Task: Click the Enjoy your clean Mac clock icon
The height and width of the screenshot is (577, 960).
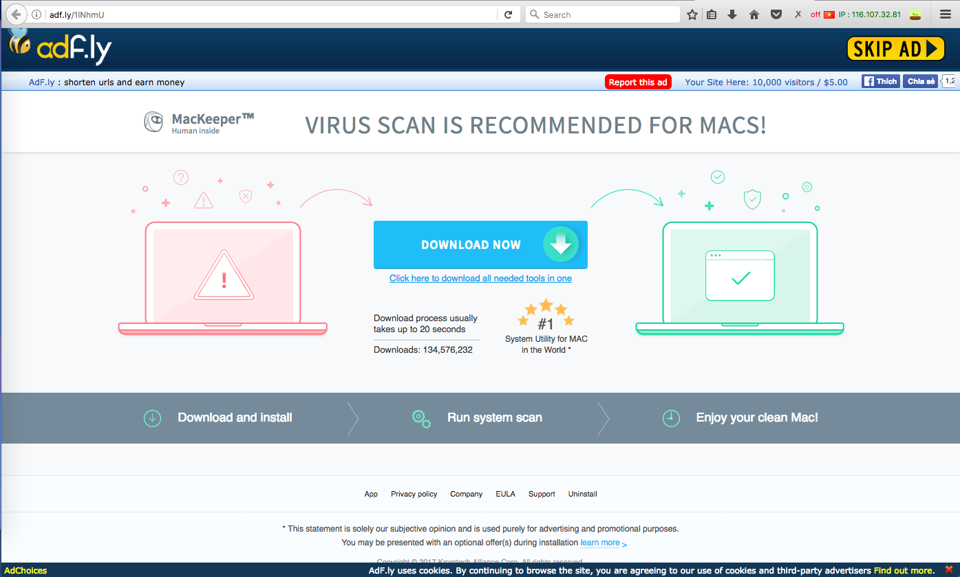Action: coord(671,417)
